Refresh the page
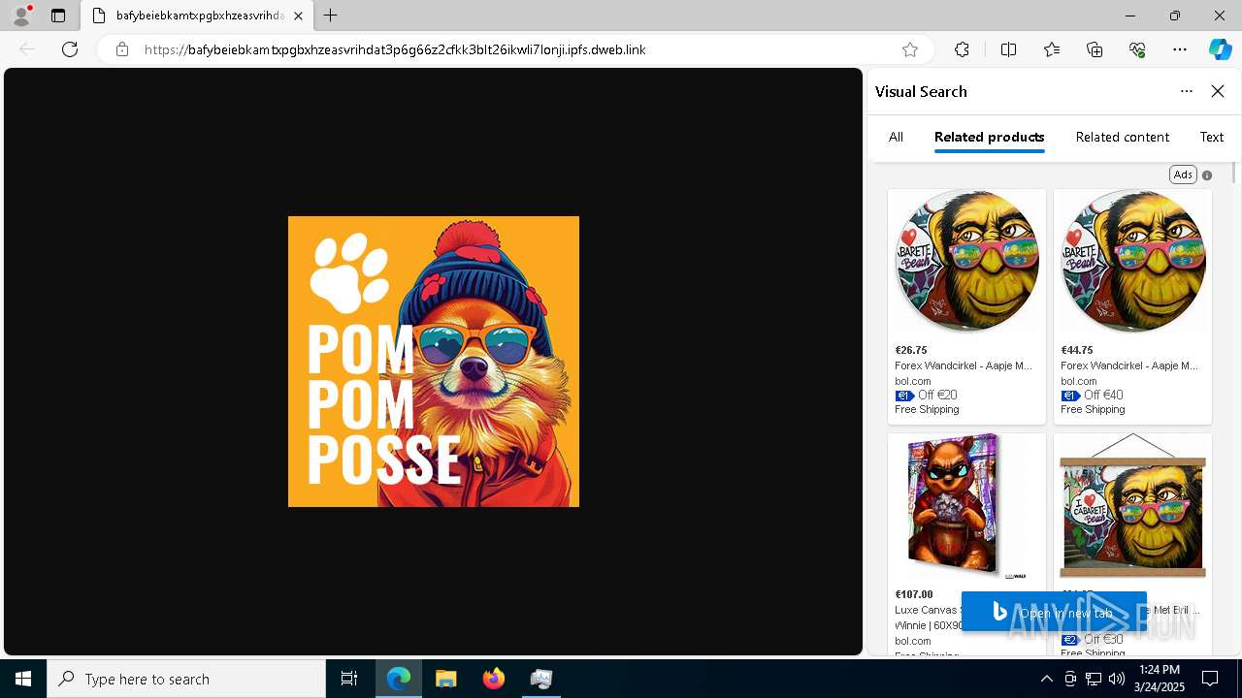Viewport: 1242px width, 698px height. tap(70, 49)
